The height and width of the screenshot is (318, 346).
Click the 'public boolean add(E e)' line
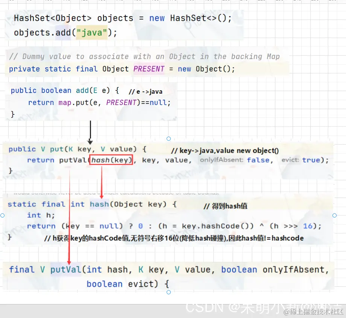point(65,91)
